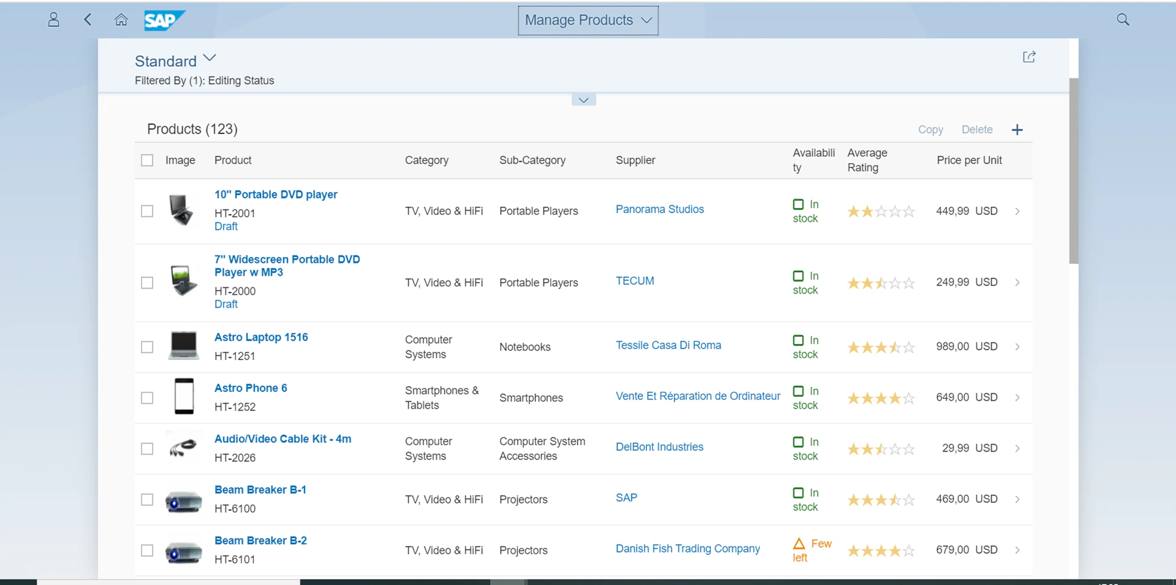
Task: Click the star rating for Beam Breaker B-1
Action: 881,500
